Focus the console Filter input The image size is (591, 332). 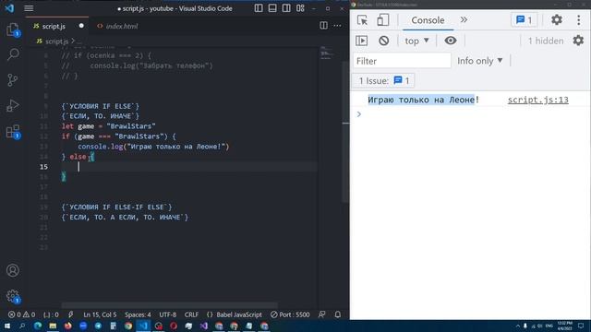coord(402,61)
